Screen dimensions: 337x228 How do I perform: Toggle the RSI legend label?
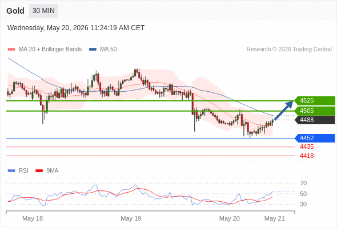click(x=23, y=171)
